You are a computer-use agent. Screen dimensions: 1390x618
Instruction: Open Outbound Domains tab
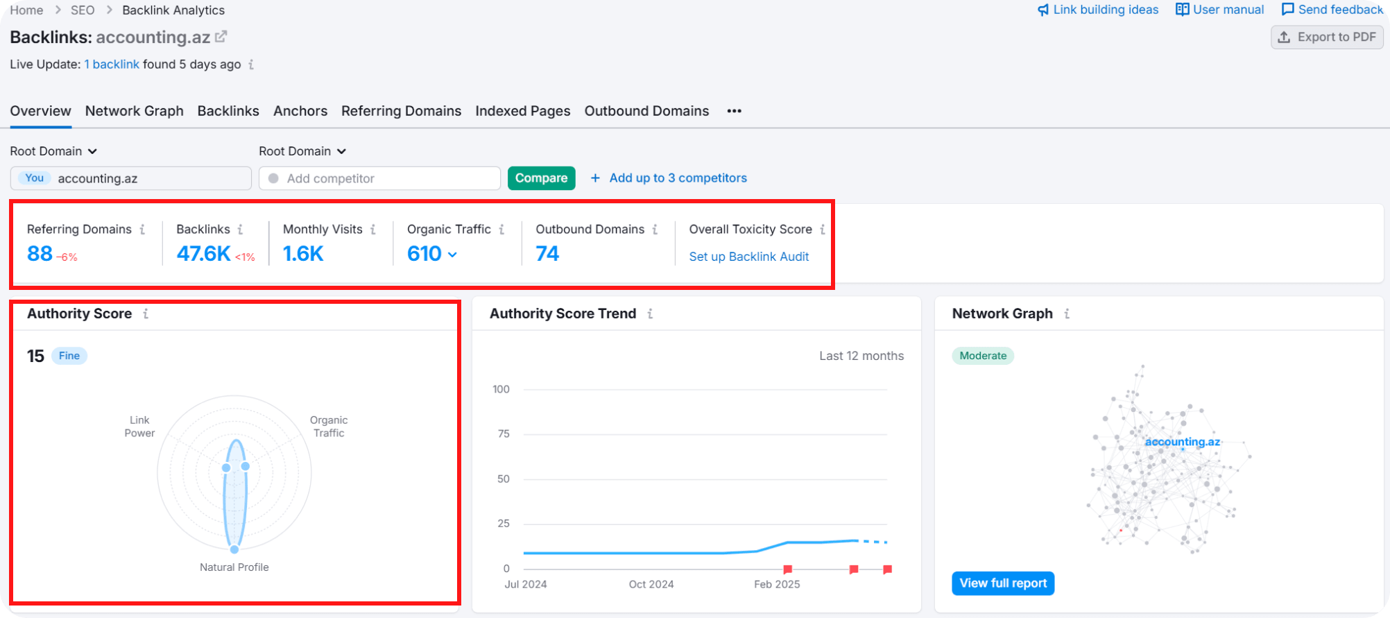(x=646, y=111)
